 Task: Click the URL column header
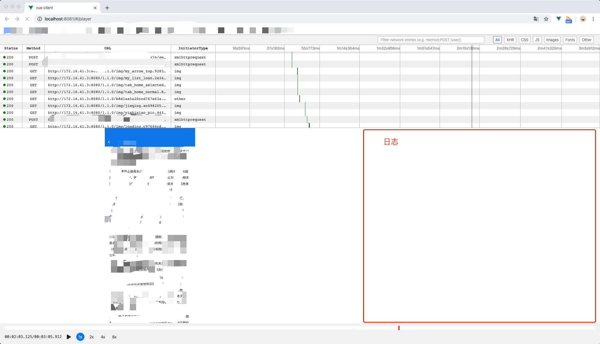108,48
